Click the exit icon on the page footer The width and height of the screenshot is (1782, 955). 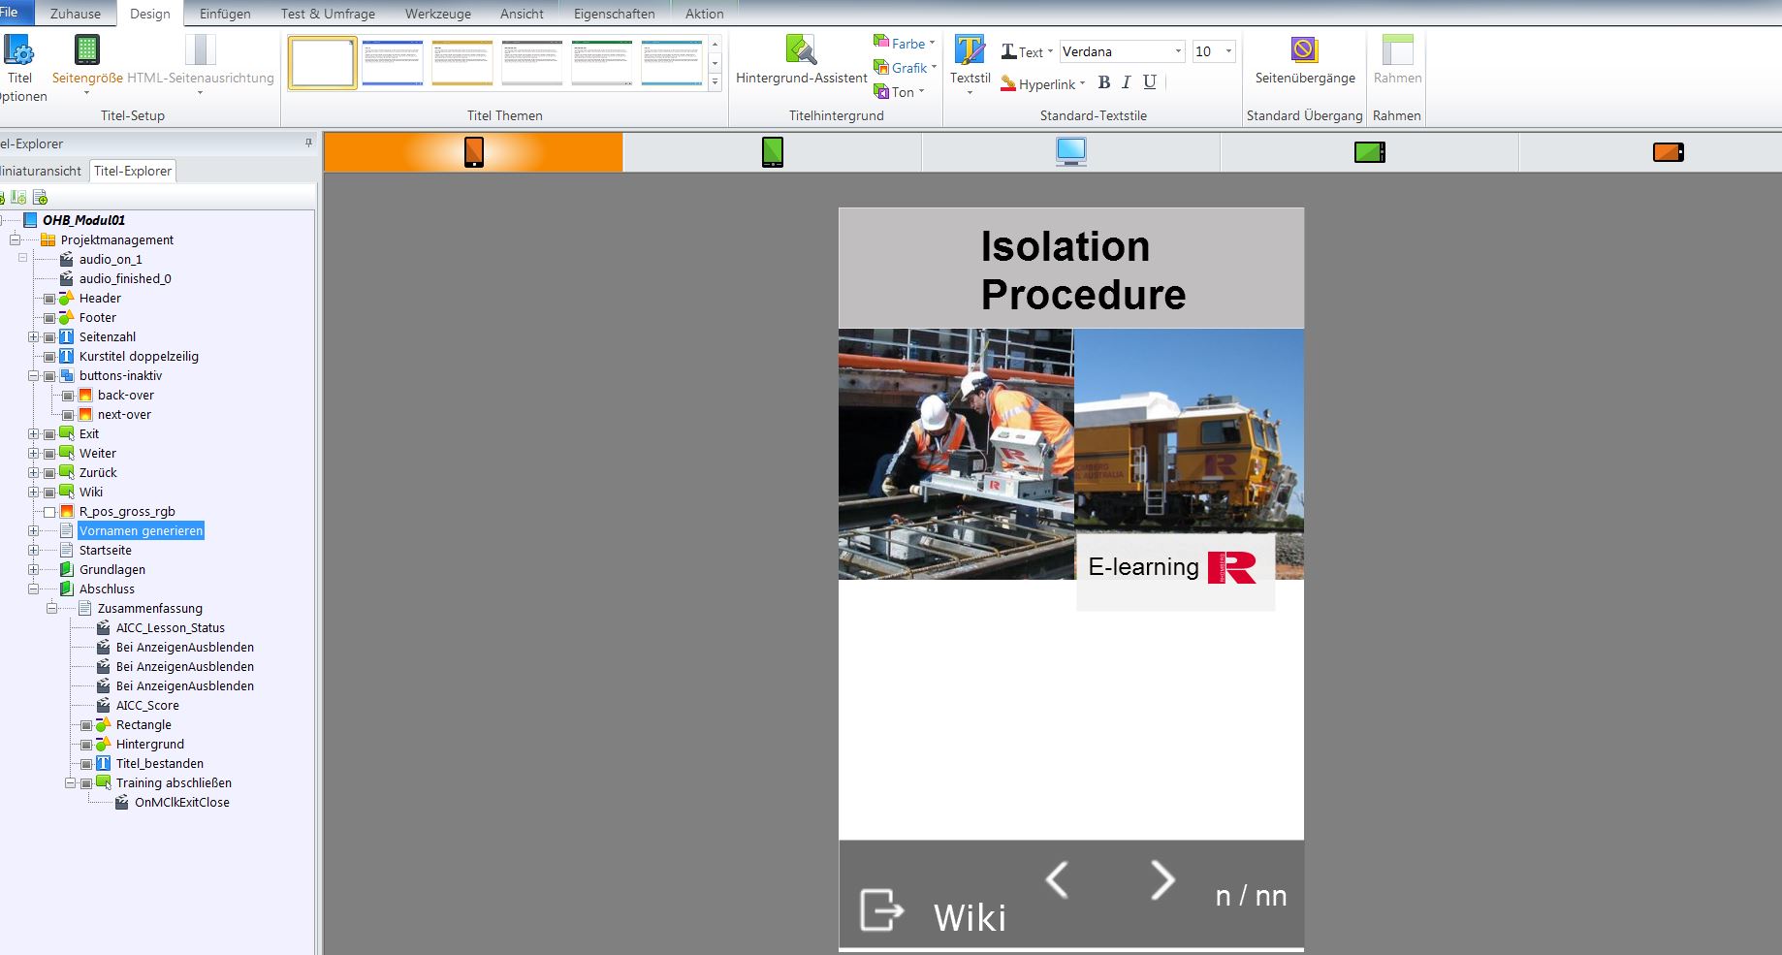[x=881, y=909]
